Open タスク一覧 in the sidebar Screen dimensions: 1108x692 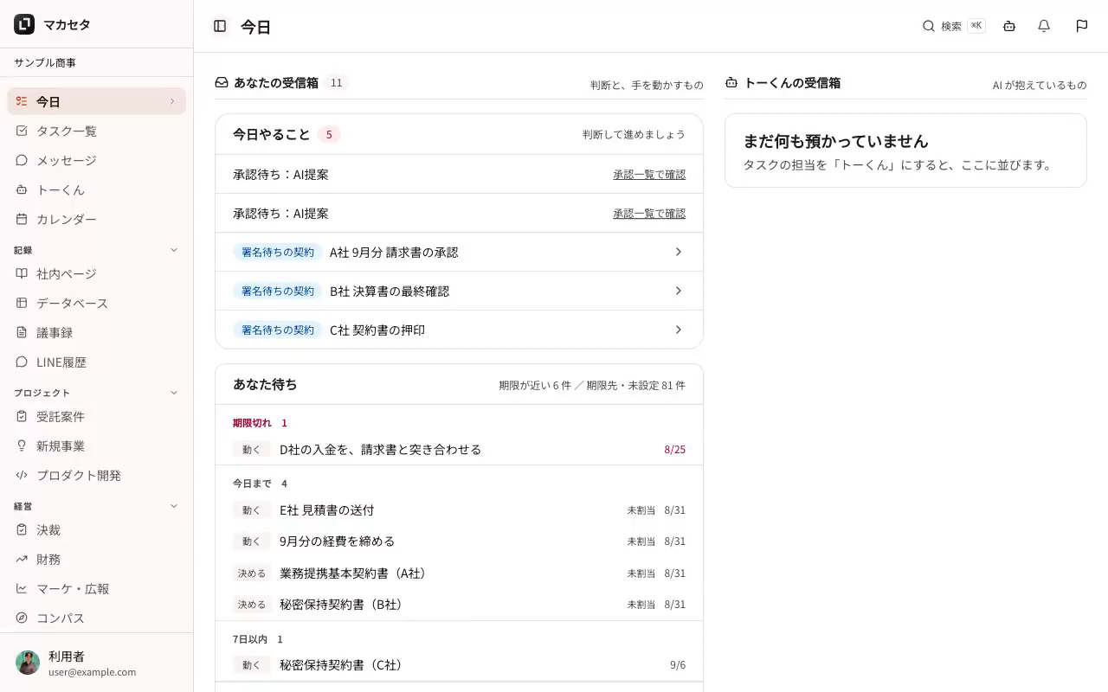tap(97, 131)
